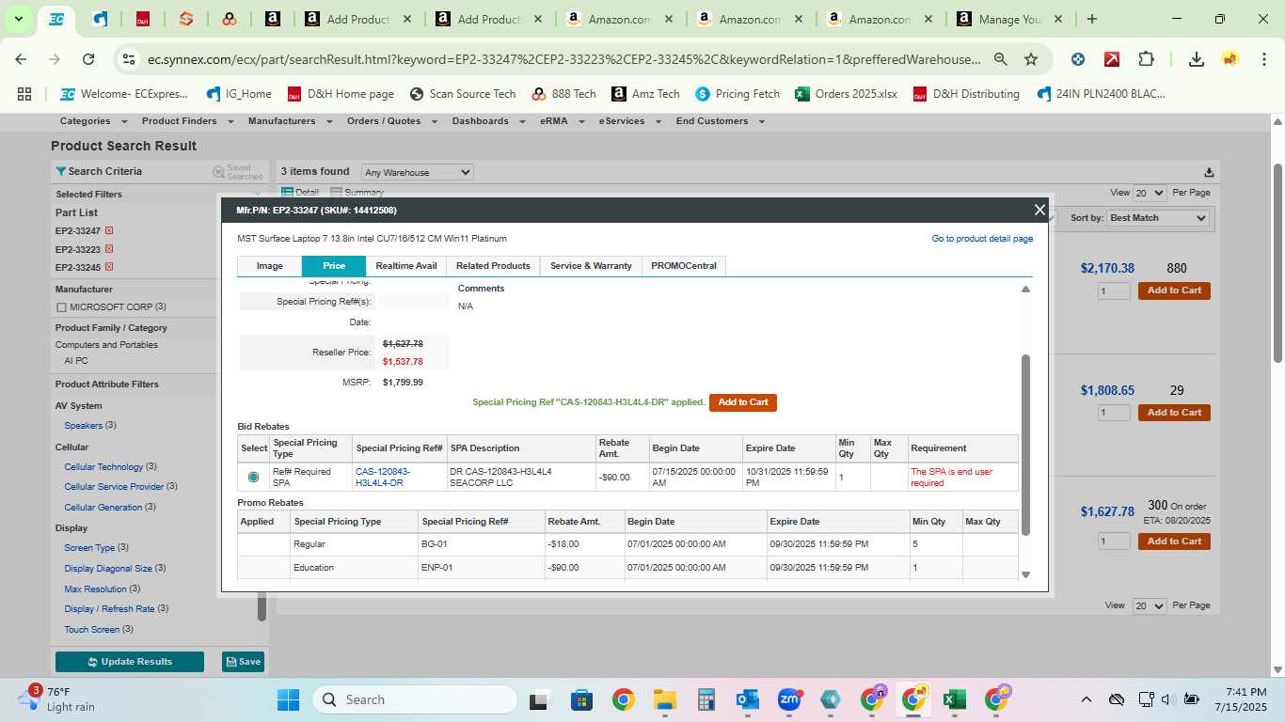The width and height of the screenshot is (1285, 722).
Task: Click the Speakers filter link
Action: [84, 426]
